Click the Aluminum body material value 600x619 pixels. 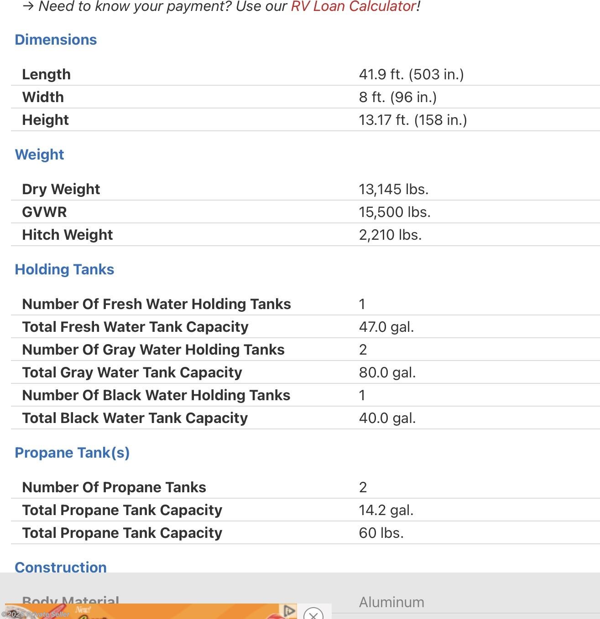pyautogui.click(x=391, y=602)
